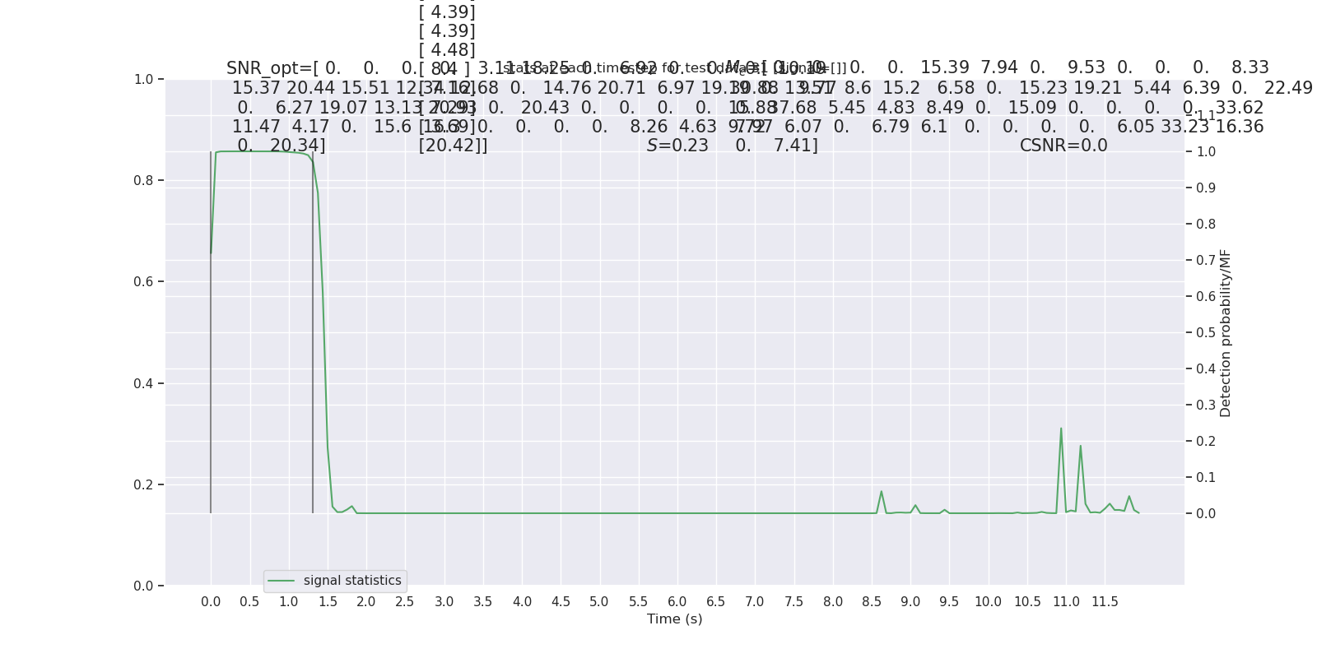Click the "0.5" tick on the time axis
Screen dimensions: 1317x658
pos(249,602)
